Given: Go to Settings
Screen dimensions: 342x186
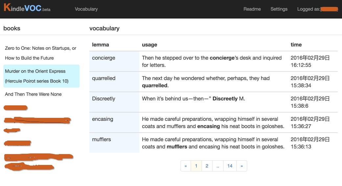Looking at the screenshot, I should pyautogui.click(x=279, y=9).
